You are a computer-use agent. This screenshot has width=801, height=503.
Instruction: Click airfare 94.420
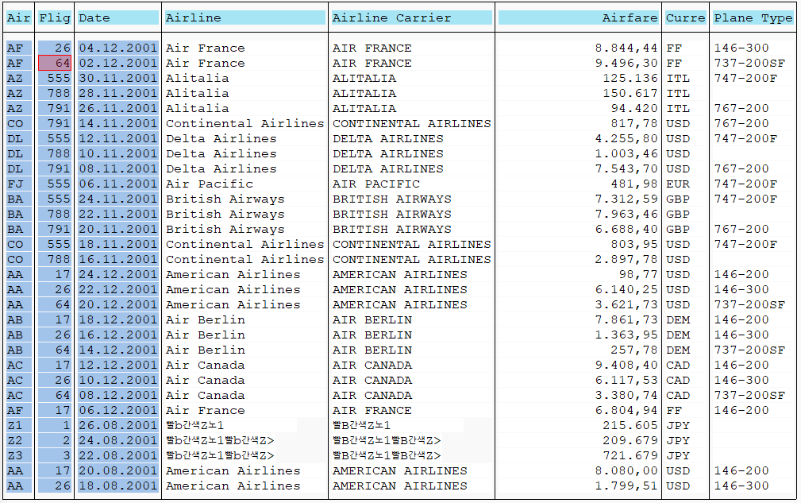634,108
